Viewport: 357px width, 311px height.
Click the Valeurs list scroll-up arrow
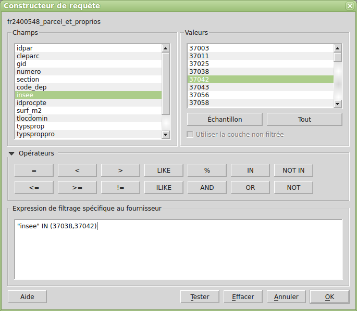pyautogui.click(x=337, y=48)
